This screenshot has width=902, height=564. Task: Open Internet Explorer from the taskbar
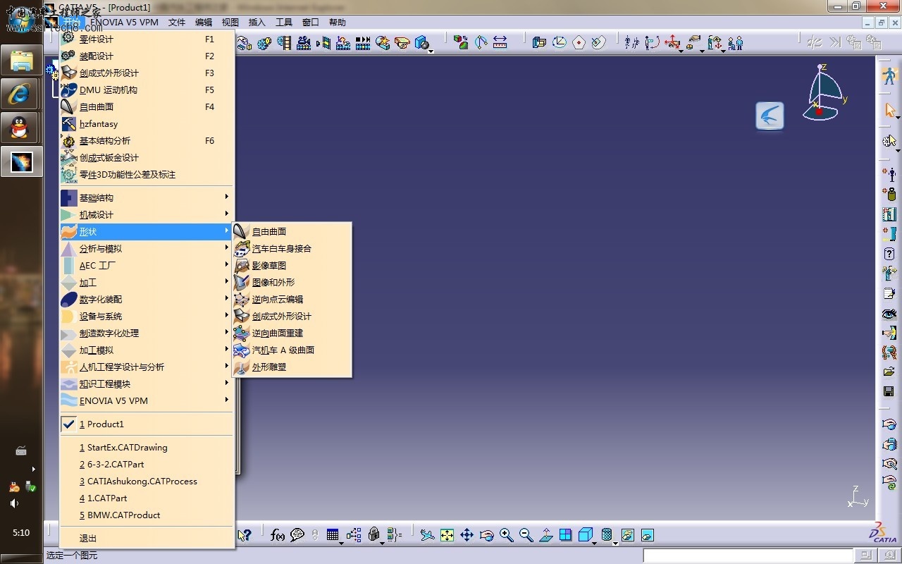[22, 94]
